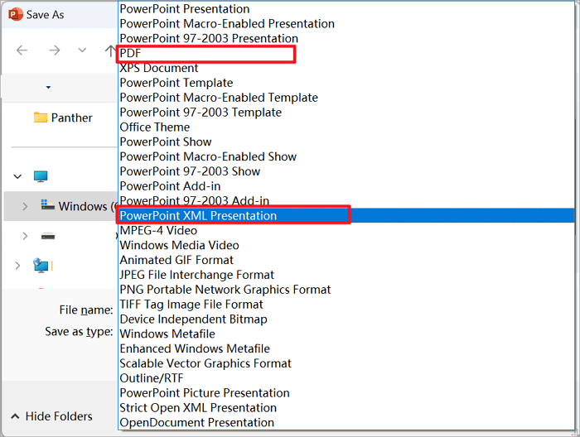Go up one folder level arrow
This screenshot has height=437, width=580.
pyautogui.click(x=110, y=50)
